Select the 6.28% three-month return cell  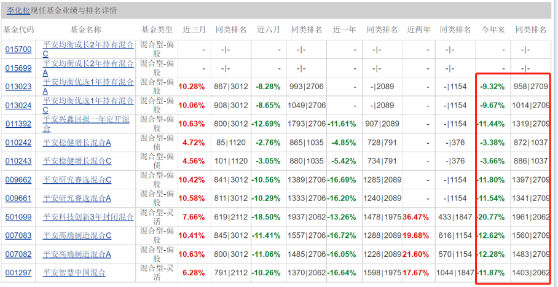point(194,273)
